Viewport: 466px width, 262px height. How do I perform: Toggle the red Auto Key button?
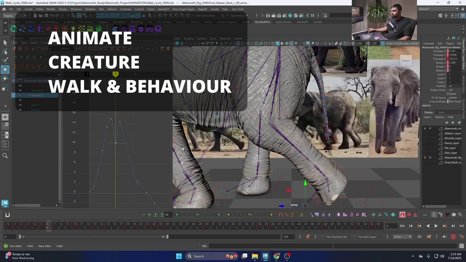tap(453, 237)
